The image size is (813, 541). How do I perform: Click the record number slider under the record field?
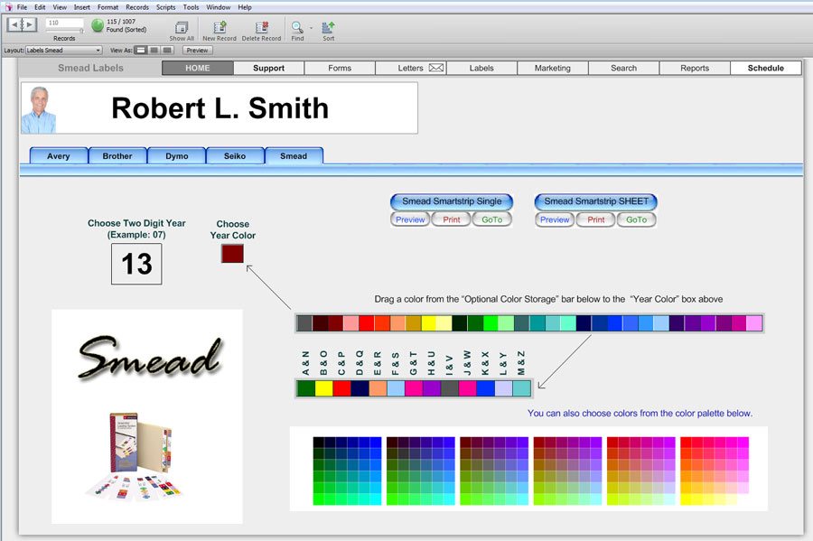(64, 31)
